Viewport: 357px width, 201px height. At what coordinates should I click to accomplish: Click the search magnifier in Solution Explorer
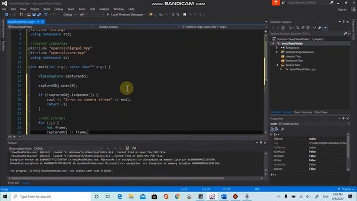point(345,33)
